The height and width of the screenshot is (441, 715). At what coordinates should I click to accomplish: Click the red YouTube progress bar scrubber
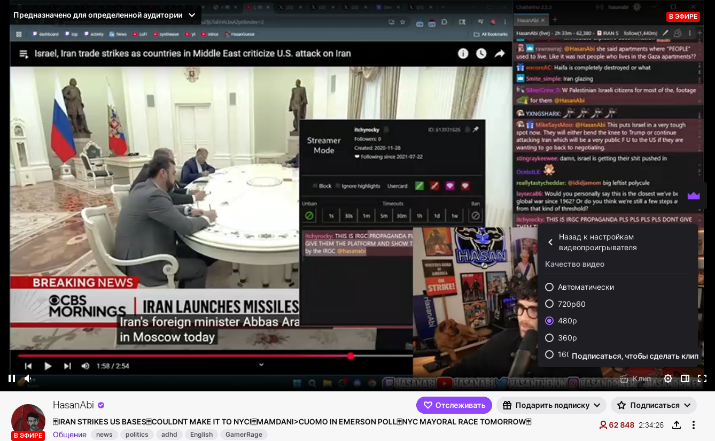tap(351, 356)
